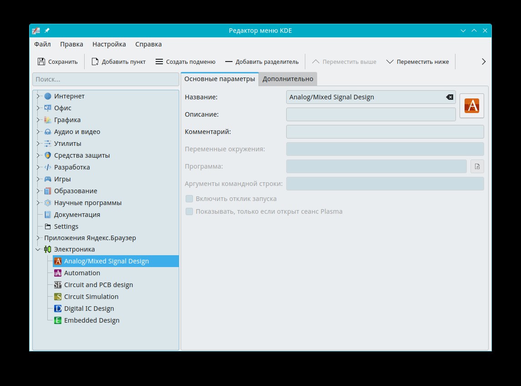Click the Add separator dash icon

click(x=228, y=62)
